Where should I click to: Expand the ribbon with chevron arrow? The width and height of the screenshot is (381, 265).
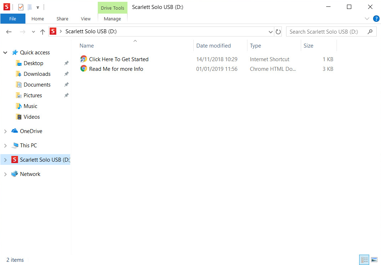(x=367, y=19)
